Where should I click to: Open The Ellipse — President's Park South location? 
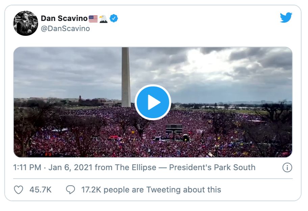185,167
